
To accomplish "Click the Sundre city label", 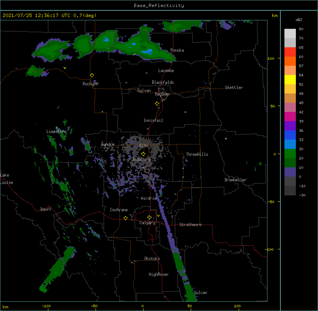I will tap(108, 144).
